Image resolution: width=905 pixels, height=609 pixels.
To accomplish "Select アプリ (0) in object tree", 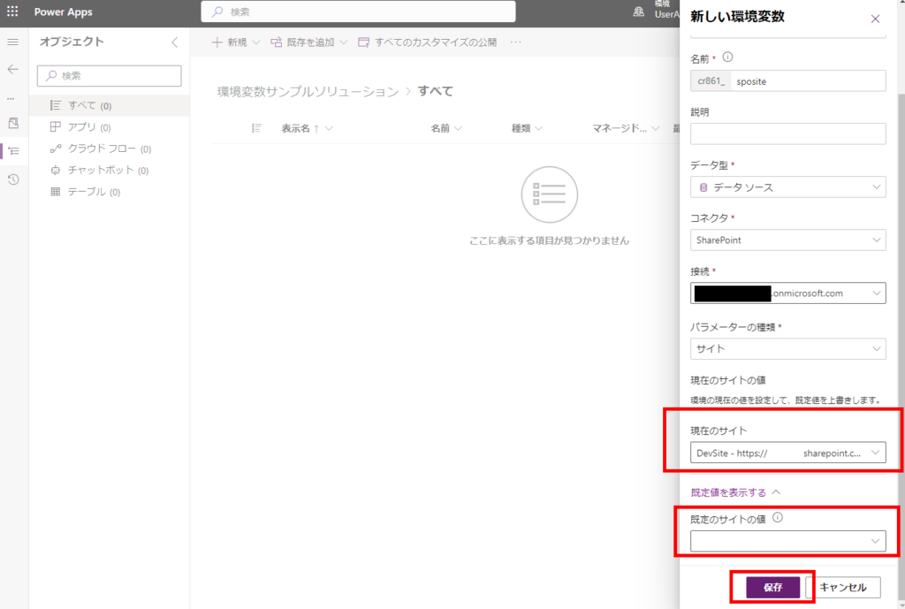I will 109,127.
